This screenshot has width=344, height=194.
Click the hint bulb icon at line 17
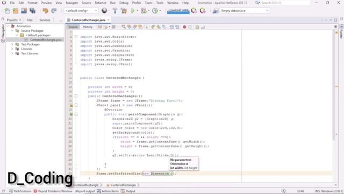click(x=71, y=105)
